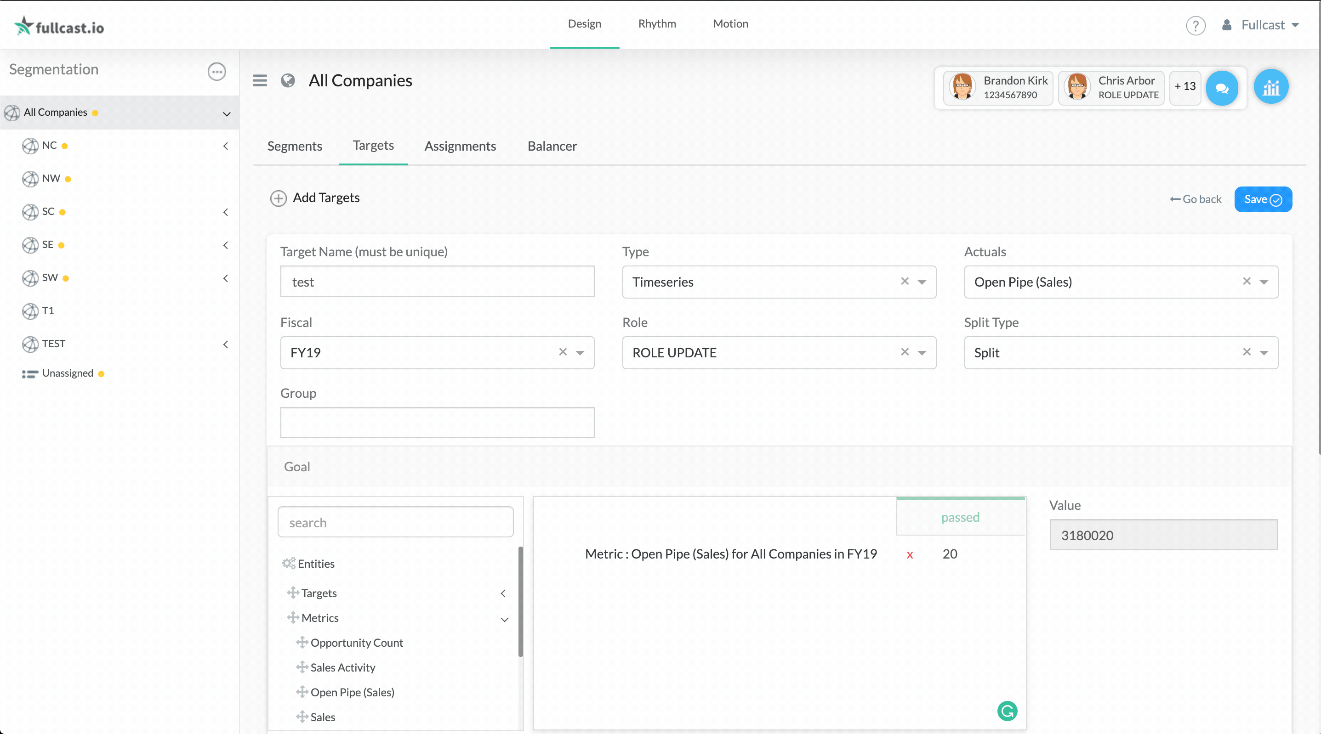The height and width of the screenshot is (734, 1321).
Task: Switch to the Motion tab
Action: [730, 23]
